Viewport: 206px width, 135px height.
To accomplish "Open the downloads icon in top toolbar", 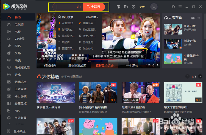I will [x=126, y=7].
